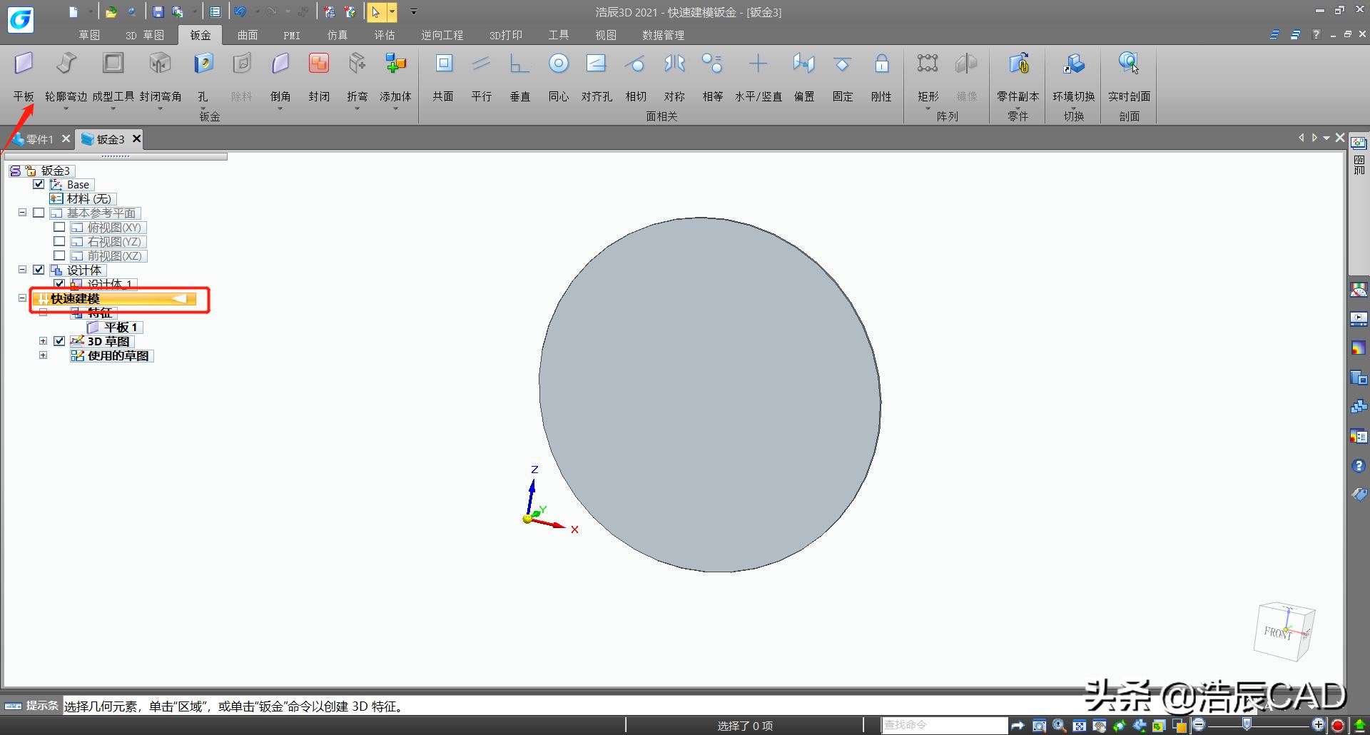This screenshot has height=735, width=1370.
Task: Enable the 俯视图(XY) plane checkbox
Action: click(x=59, y=227)
